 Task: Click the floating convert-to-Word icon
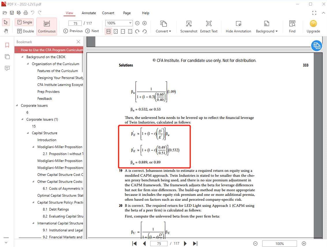[317, 46]
